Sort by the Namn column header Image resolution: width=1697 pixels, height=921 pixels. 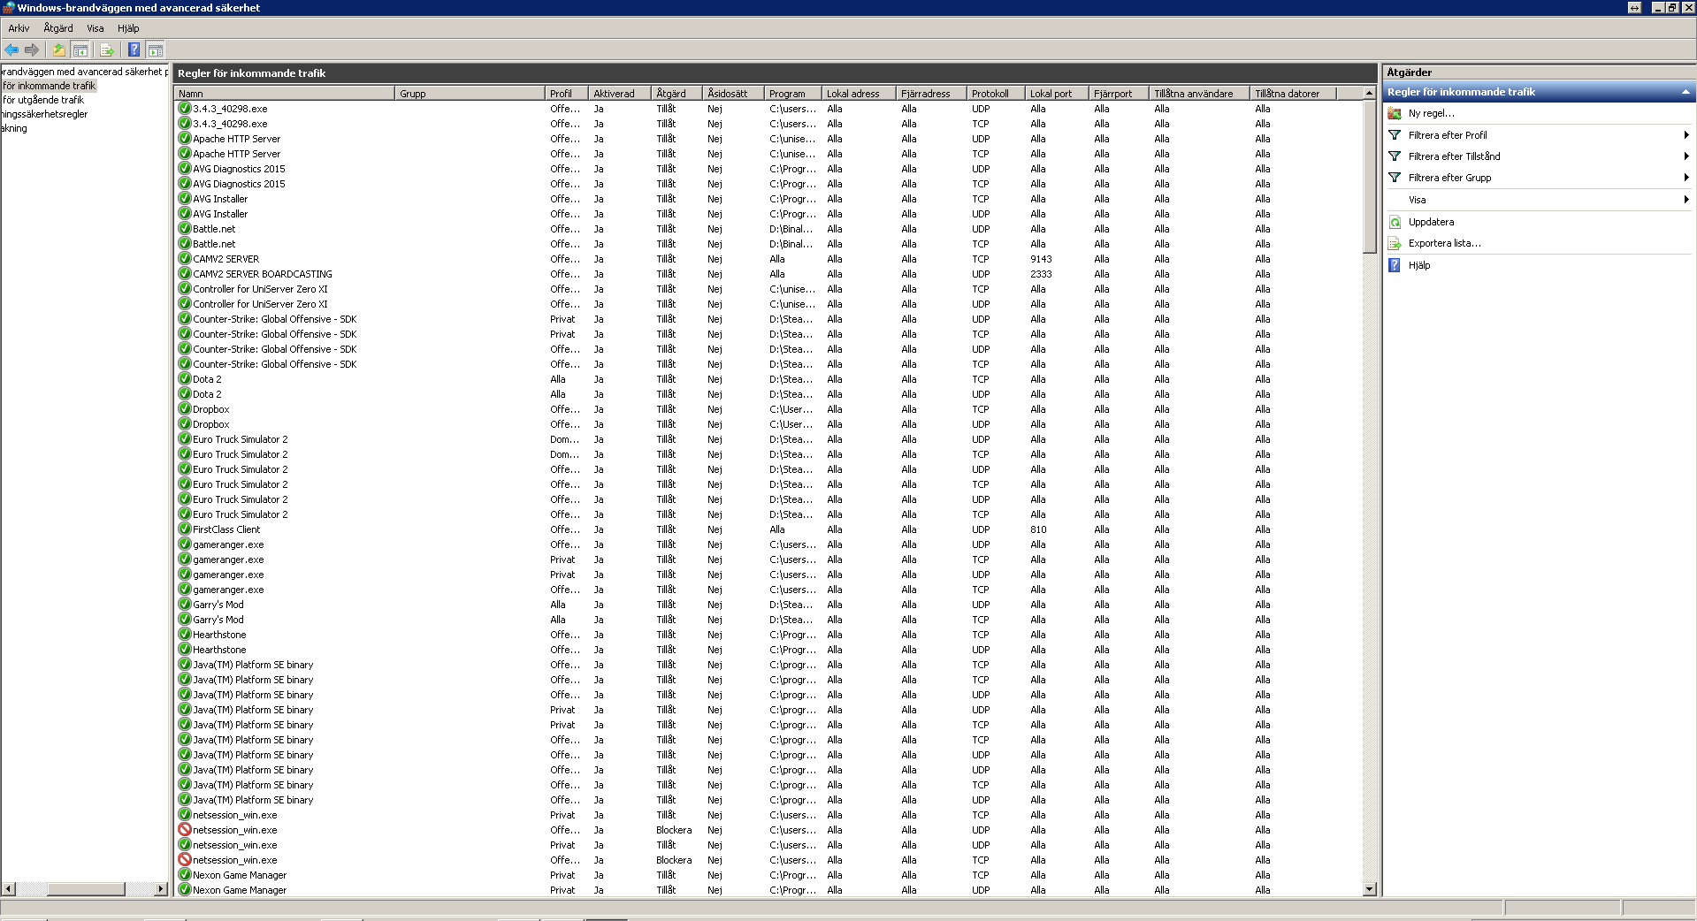tap(284, 93)
